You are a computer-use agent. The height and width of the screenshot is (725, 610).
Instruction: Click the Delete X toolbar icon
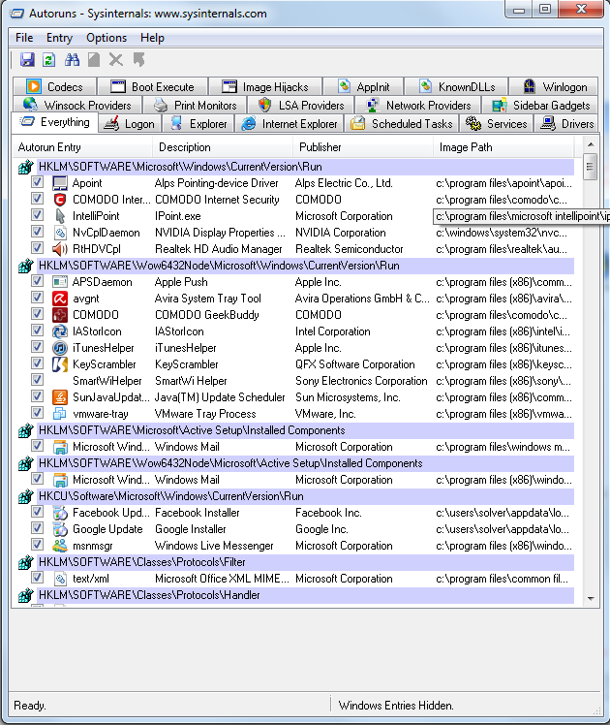pos(116,60)
